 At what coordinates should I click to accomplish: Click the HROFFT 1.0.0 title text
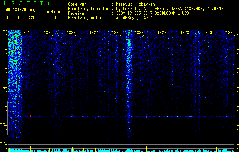point(30,3)
